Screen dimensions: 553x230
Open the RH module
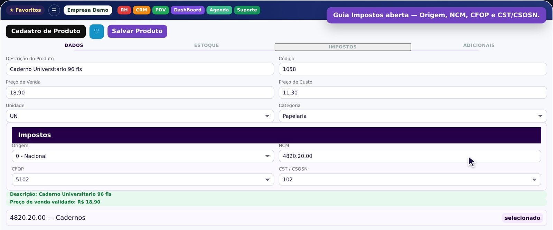pos(124,10)
